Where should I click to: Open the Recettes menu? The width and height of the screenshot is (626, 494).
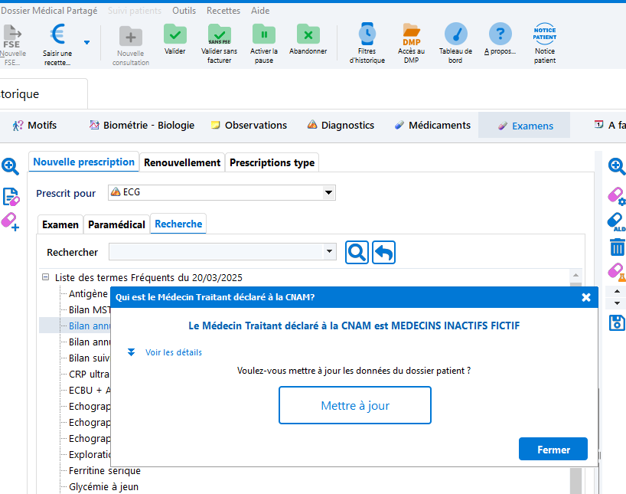[223, 11]
